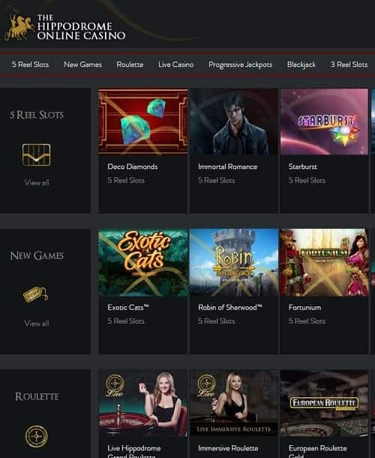375x458 pixels.
Task: Click the Roulette wheel category icon
Action: click(37, 436)
